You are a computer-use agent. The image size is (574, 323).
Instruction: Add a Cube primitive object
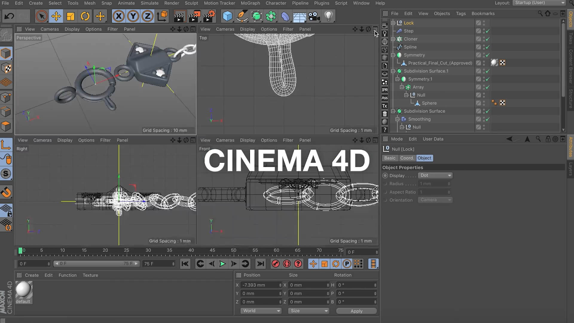[x=228, y=16]
